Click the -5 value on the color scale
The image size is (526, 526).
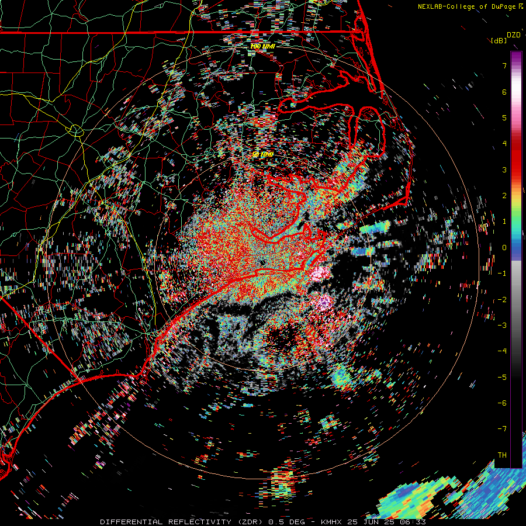(x=502, y=378)
